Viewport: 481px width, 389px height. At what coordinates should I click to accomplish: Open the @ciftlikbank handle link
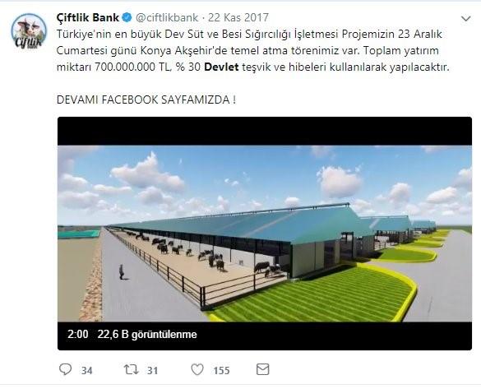coord(167,17)
